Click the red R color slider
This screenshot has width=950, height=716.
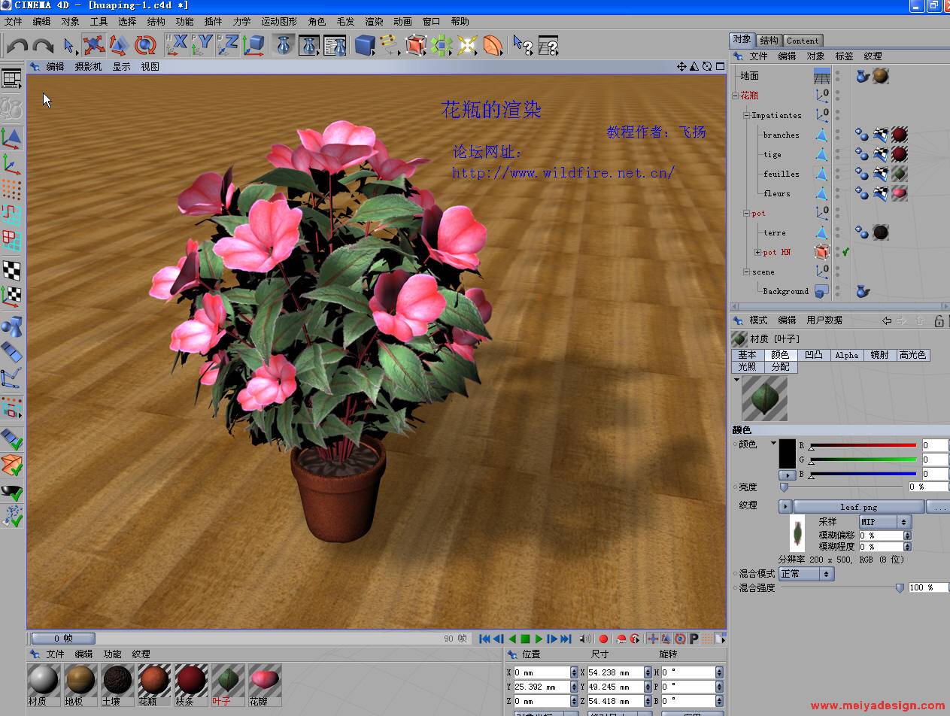(x=862, y=445)
